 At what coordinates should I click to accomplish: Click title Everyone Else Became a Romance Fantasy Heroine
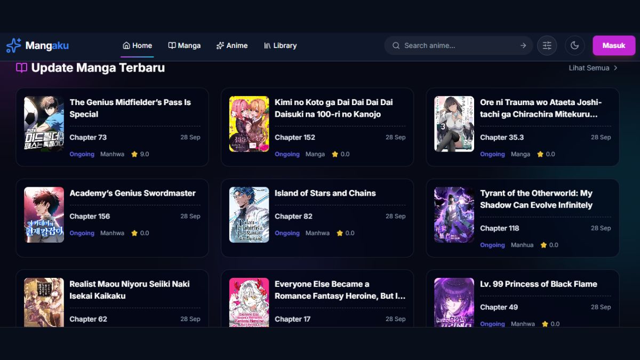[x=340, y=290]
